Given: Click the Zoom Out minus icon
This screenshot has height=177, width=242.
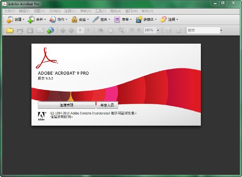Looking at the screenshot, I should (131, 30).
